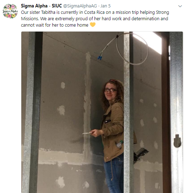Click the keyhole cutout in the right metal stud

click(177, 141)
